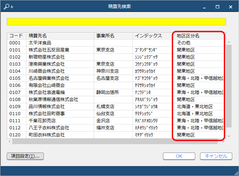This screenshot has height=176, width=239.
Task: Click the window resize grip icon
Action: click(x=236, y=173)
